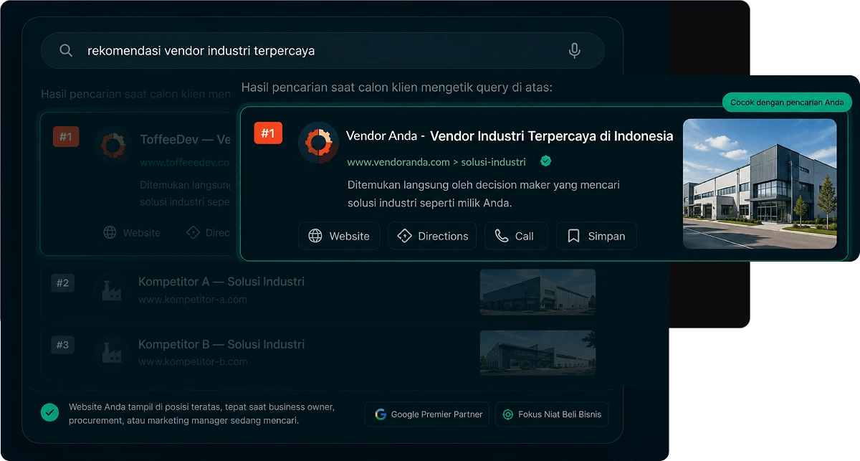Click the Vendor Anda gear logo
This screenshot has height=461, width=860.
tap(318, 143)
